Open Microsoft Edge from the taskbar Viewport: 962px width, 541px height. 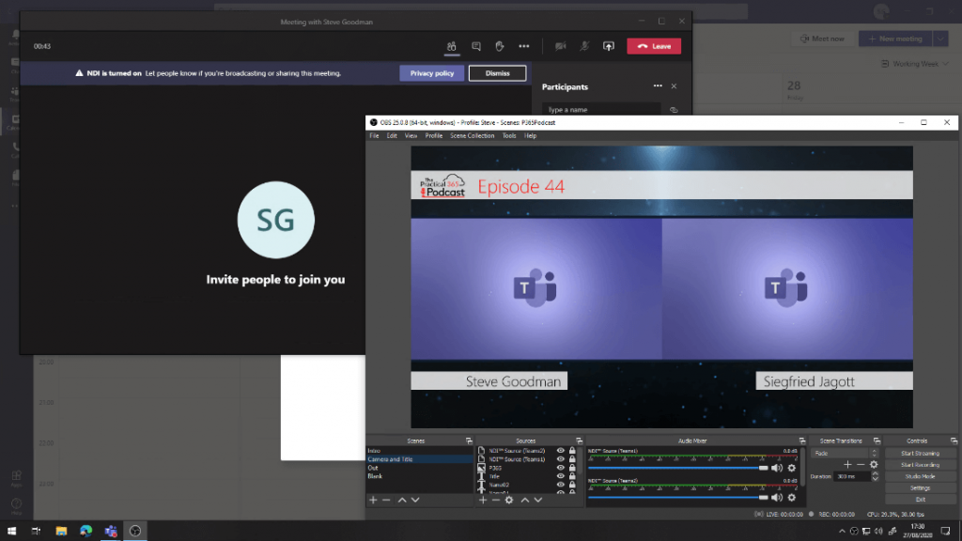point(85,531)
